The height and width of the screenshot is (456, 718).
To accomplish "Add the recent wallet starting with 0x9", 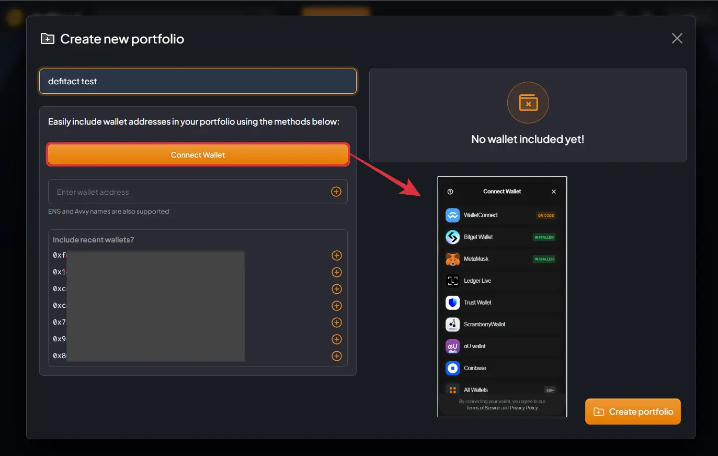I will (x=337, y=339).
